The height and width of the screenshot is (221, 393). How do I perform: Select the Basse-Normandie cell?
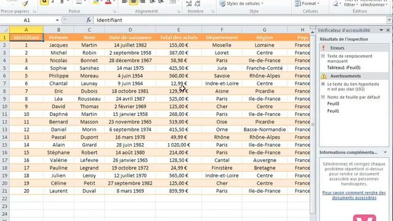(x=265, y=130)
